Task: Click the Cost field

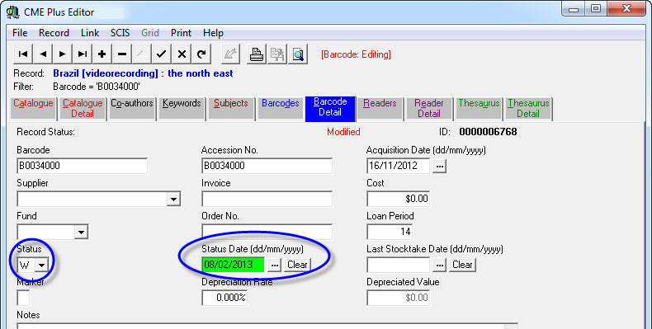Action: point(399,199)
